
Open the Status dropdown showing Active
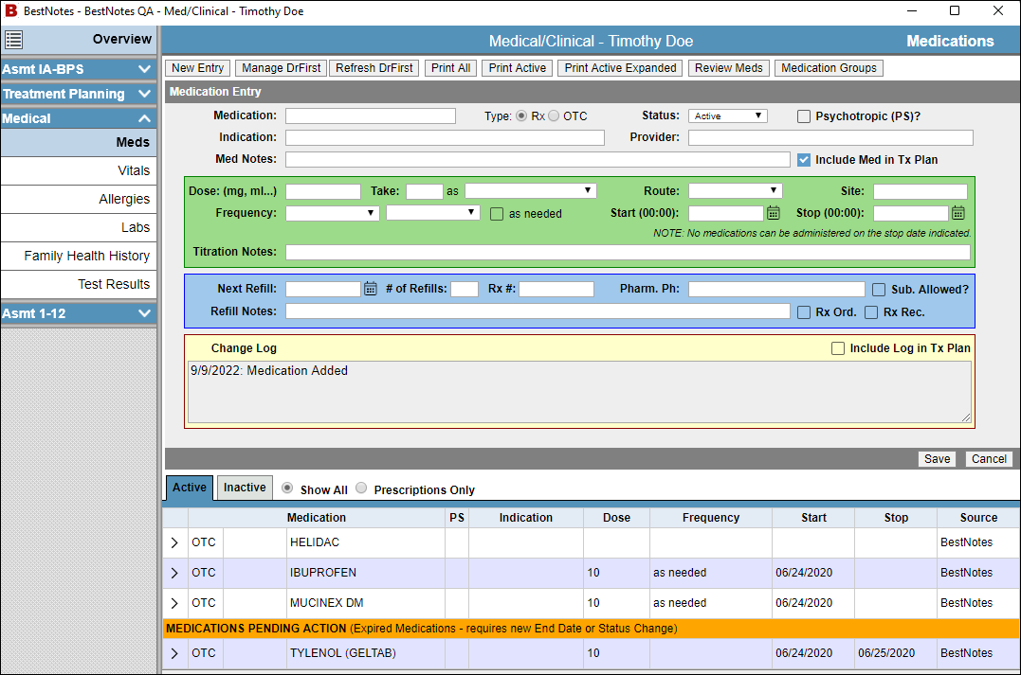coord(727,115)
